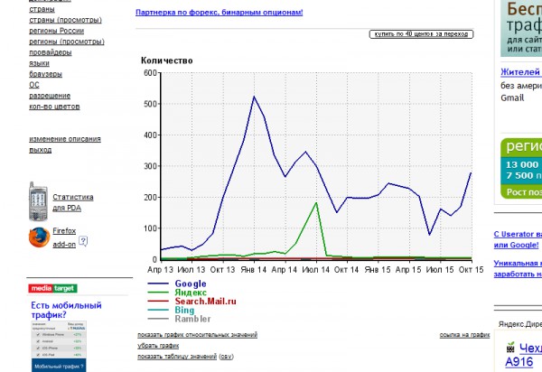The image size is (542, 372).
Task: Open the 'или Google!' link
Action: (516, 246)
